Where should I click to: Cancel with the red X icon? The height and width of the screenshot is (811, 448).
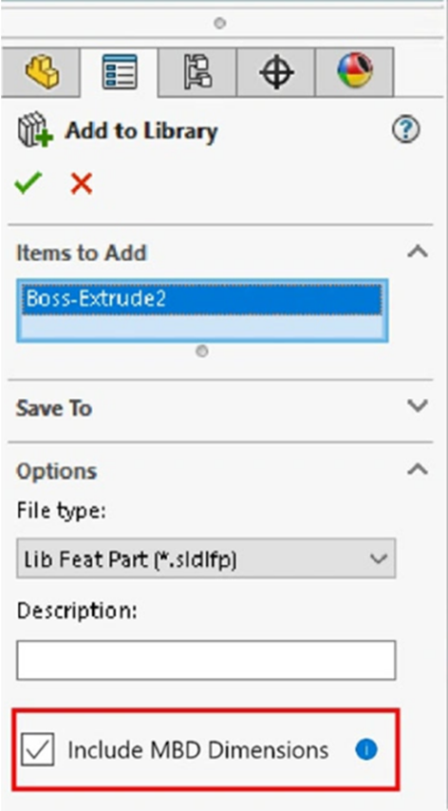coord(82,183)
